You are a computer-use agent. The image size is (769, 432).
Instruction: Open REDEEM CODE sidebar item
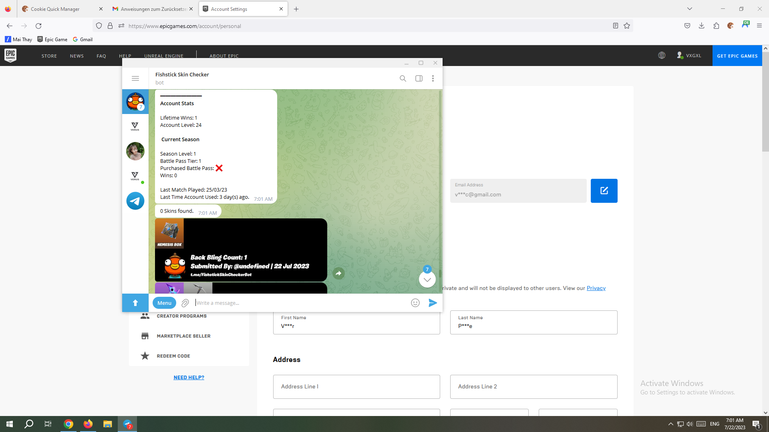(173, 356)
